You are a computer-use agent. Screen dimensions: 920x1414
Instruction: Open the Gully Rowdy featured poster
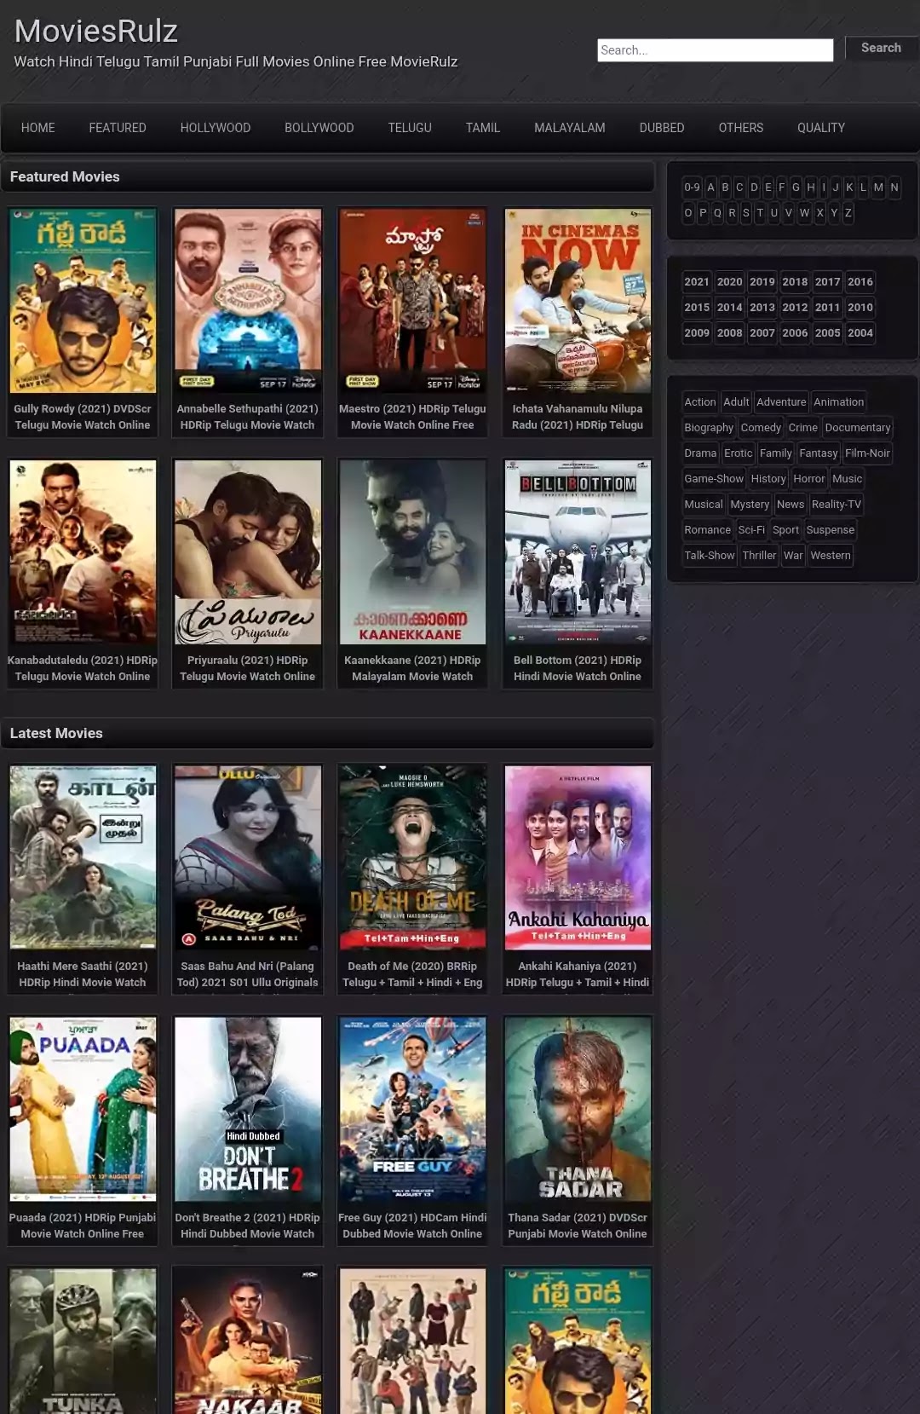(x=83, y=301)
